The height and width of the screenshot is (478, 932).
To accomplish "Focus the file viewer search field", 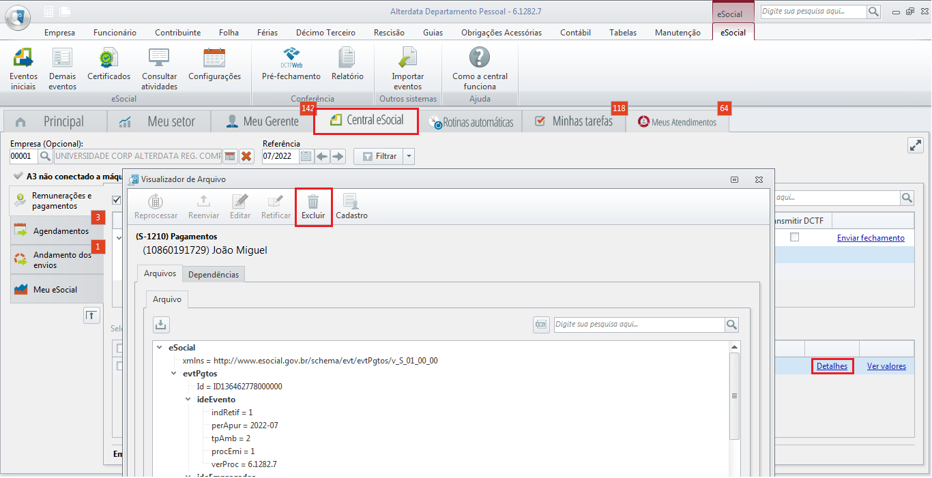I will click(x=639, y=325).
